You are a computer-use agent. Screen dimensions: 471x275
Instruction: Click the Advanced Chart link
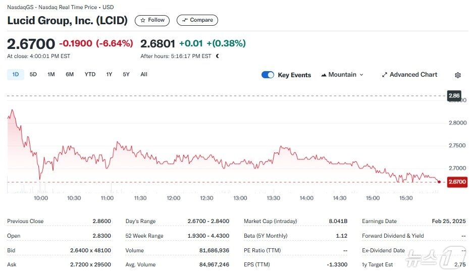tap(413, 75)
